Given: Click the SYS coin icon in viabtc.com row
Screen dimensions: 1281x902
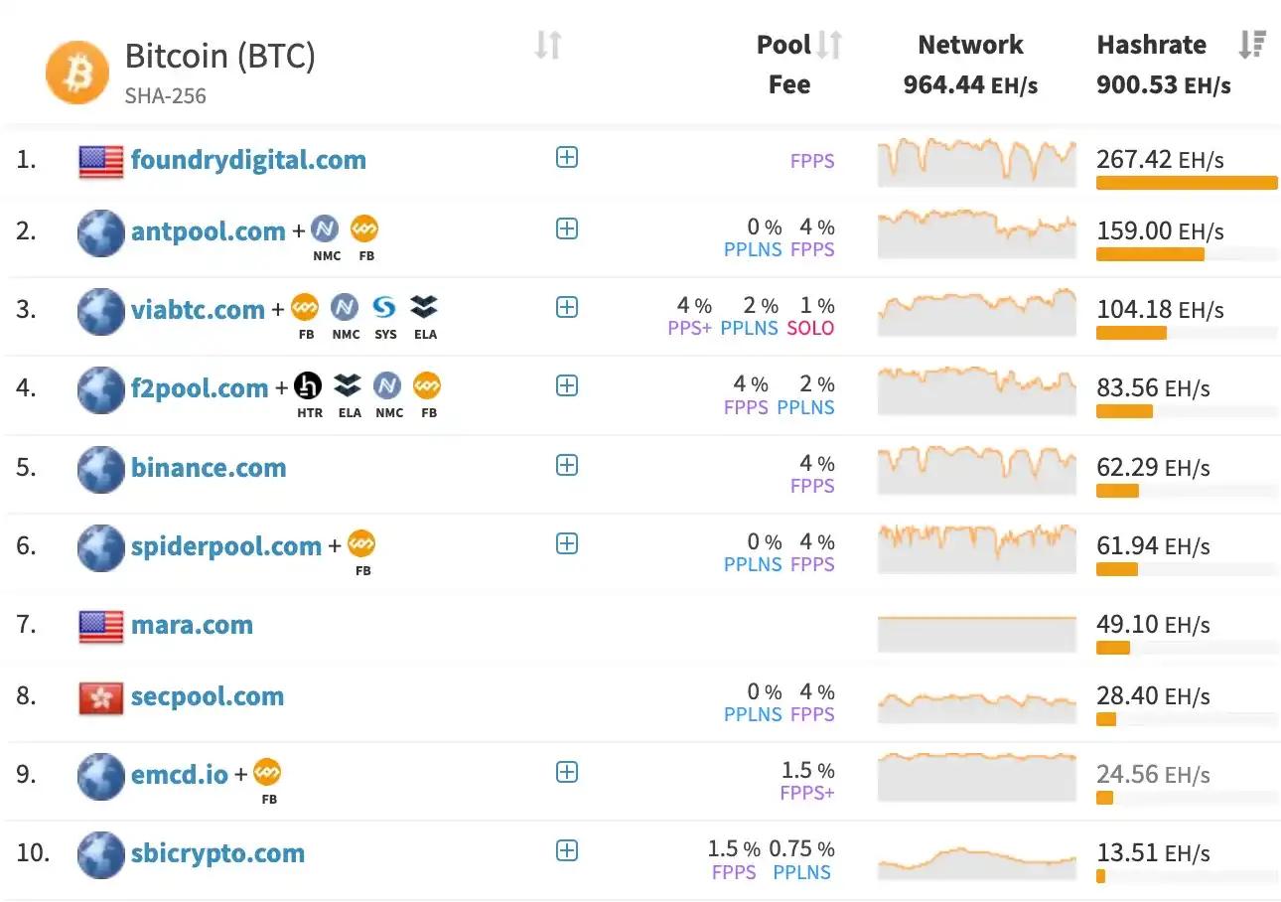Looking at the screenshot, I should pos(385,307).
